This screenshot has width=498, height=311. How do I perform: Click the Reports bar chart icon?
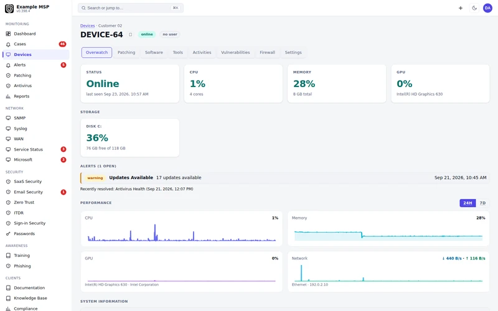click(x=8, y=96)
